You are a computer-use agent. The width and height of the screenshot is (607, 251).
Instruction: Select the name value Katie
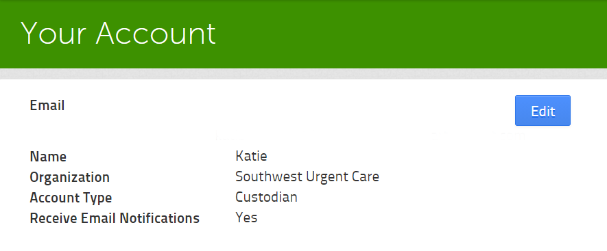click(x=251, y=156)
